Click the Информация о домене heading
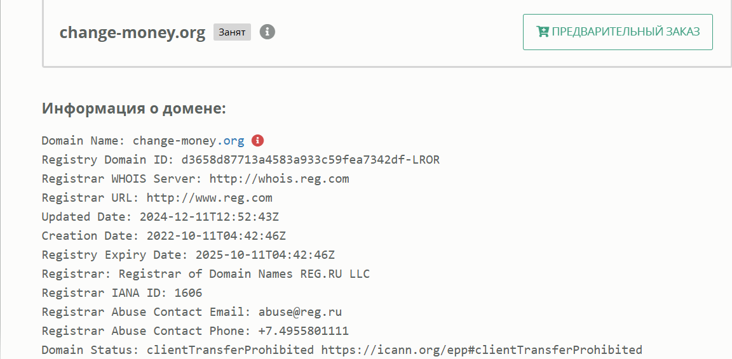The height and width of the screenshot is (359, 732). click(134, 108)
